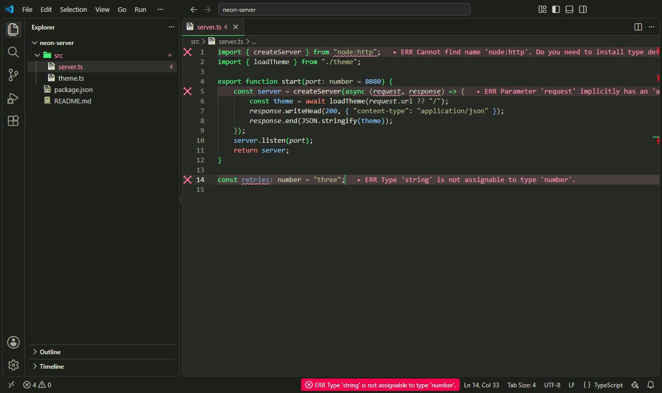Go forward with the navigation arrow
662x393 pixels.
pyautogui.click(x=207, y=9)
